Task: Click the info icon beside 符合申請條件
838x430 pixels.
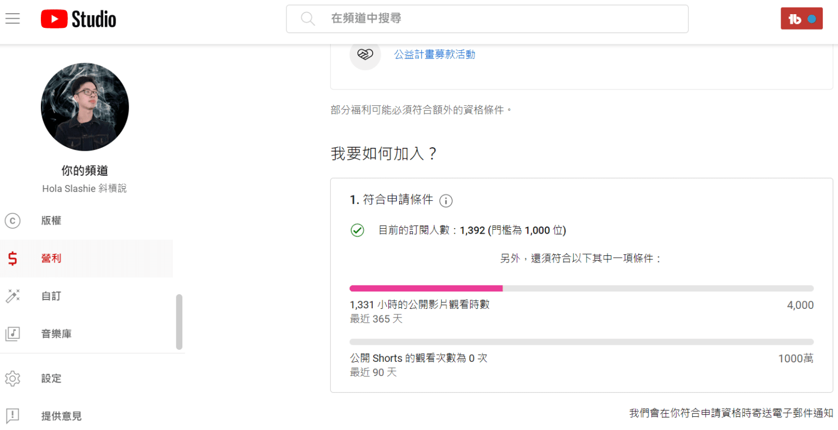Action: [446, 201]
